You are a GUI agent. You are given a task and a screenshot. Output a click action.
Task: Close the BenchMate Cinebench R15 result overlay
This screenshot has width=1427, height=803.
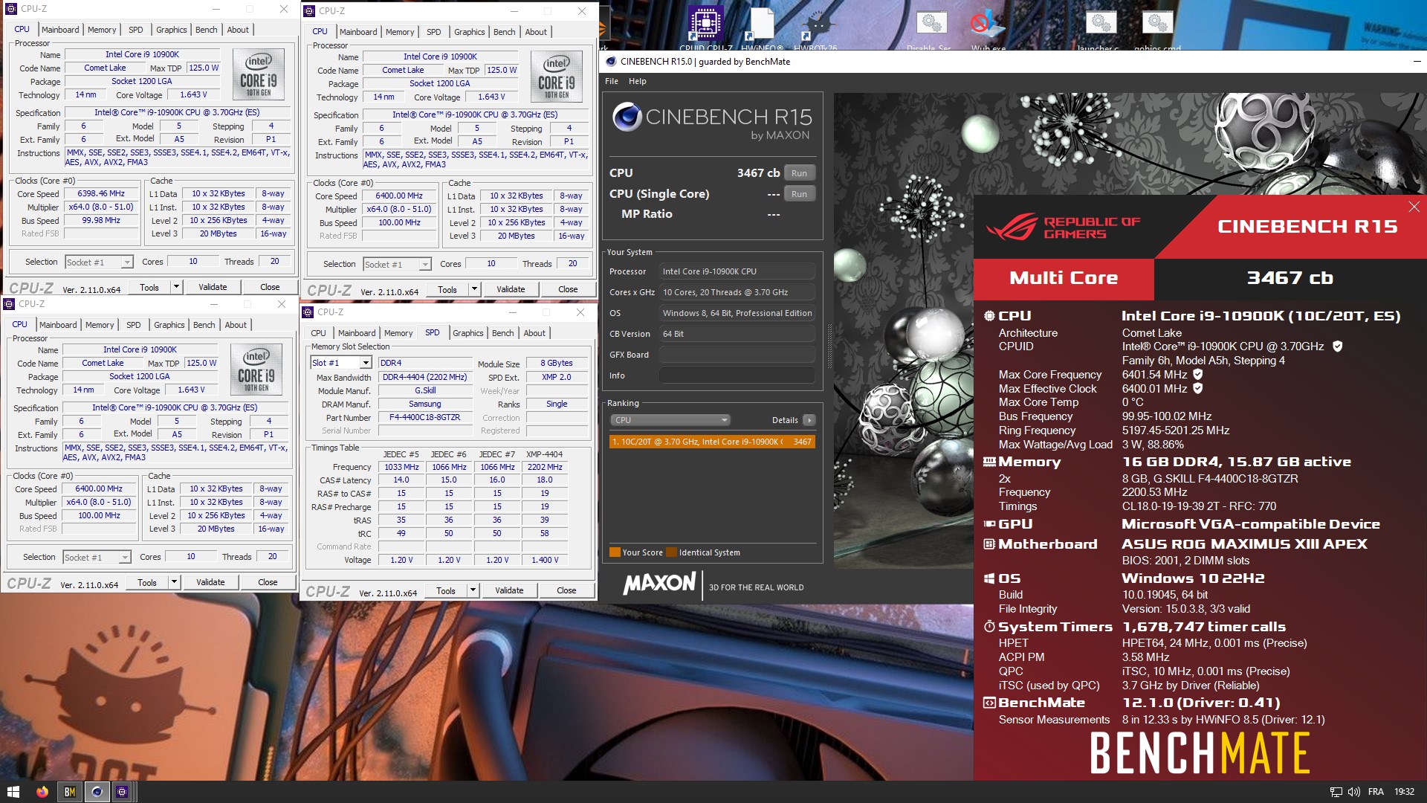tap(1414, 207)
